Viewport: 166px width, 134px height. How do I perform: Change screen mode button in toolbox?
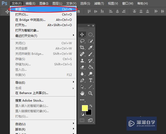coord(90,120)
